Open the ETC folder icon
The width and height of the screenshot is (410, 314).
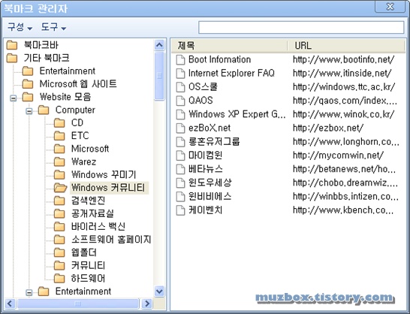click(59, 136)
